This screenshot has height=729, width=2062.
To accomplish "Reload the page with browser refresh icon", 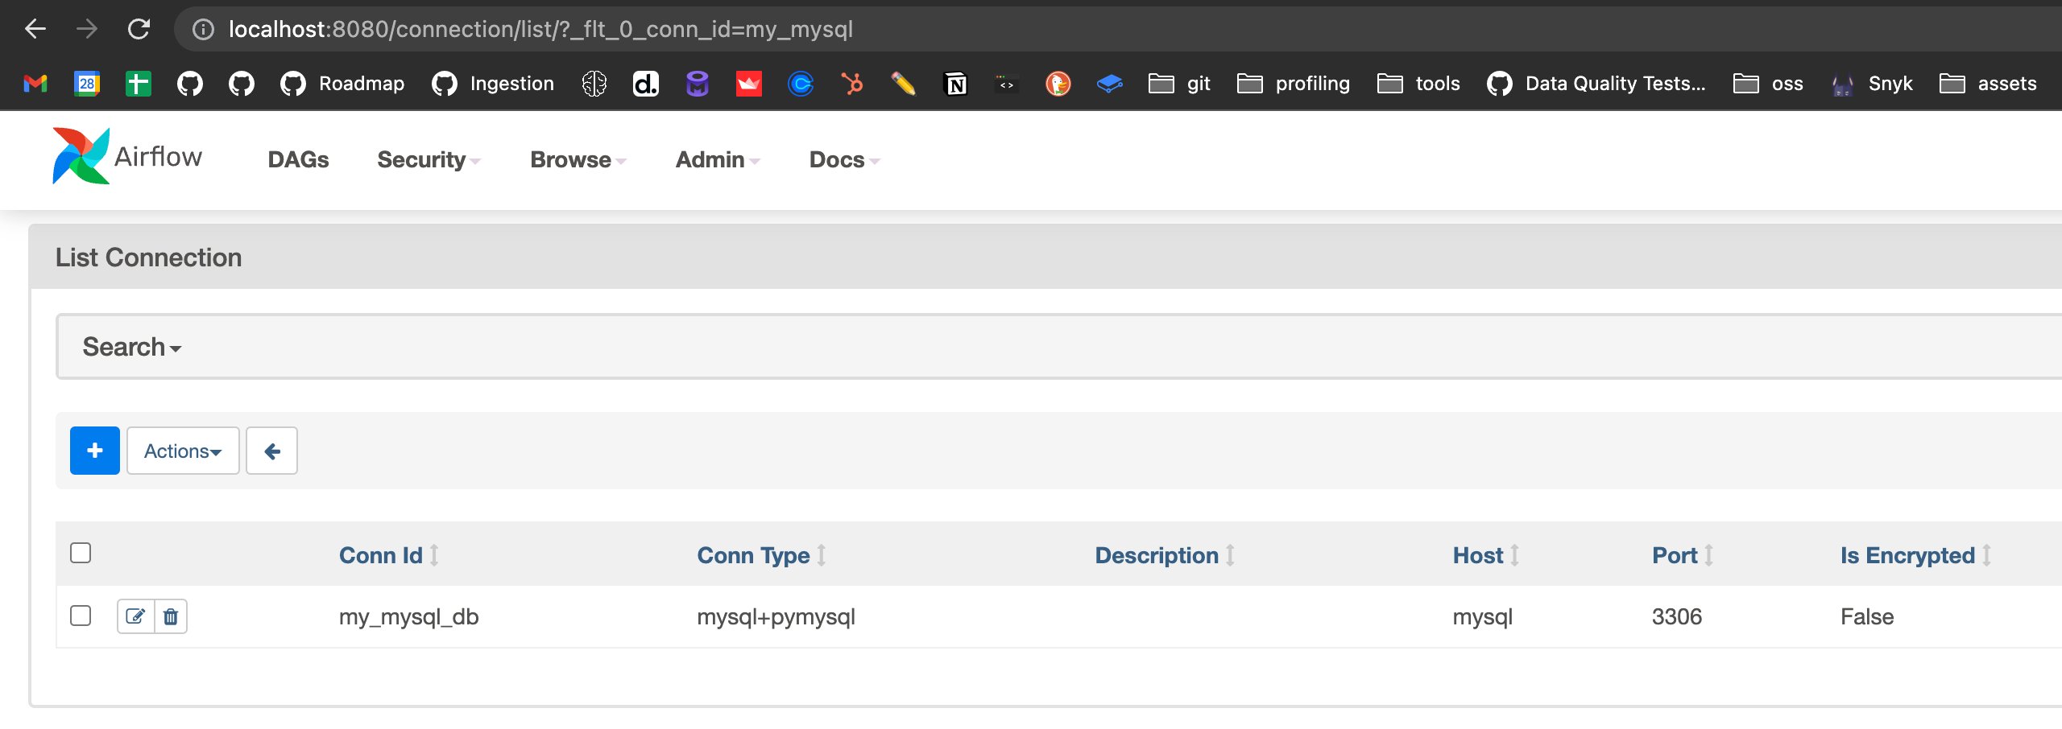I will (x=139, y=30).
